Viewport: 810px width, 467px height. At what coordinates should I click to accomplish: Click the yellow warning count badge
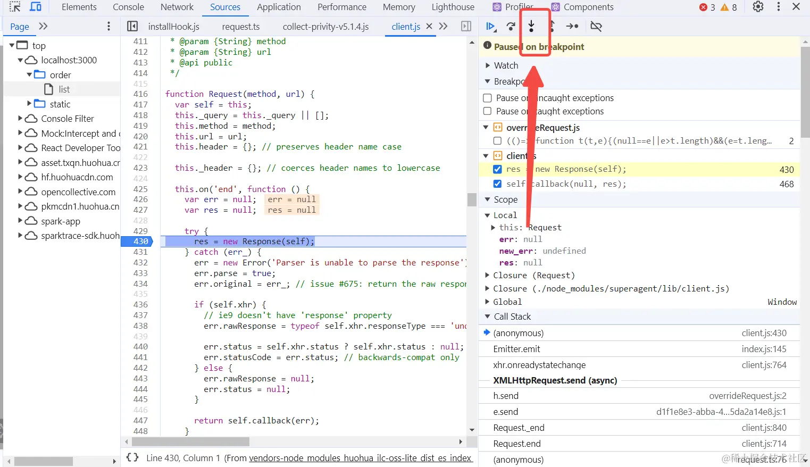(729, 7)
